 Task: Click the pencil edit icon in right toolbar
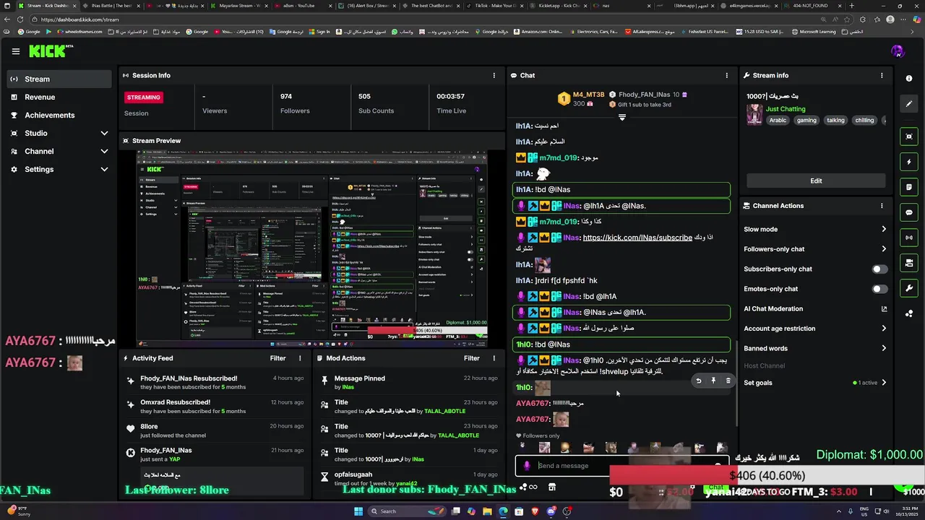[909, 103]
